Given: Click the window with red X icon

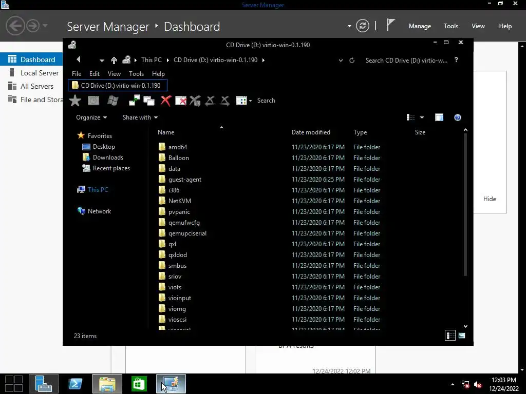Looking at the screenshot, I should click(181, 101).
